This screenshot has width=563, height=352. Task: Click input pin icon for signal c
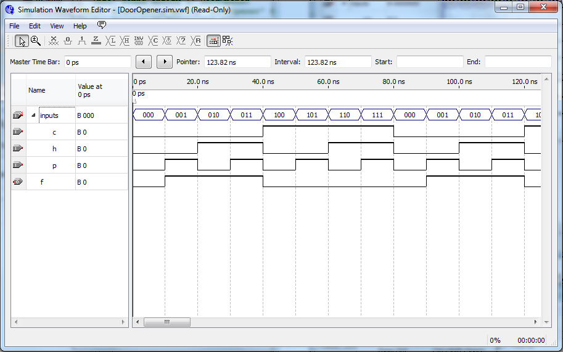[18, 132]
